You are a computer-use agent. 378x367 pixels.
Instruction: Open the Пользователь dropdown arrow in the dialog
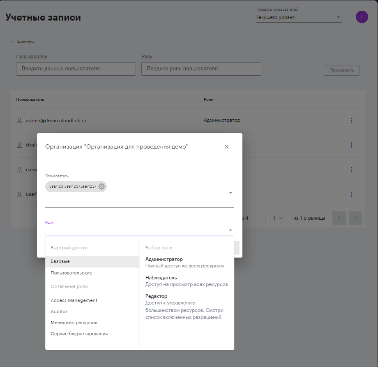(230, 193)
